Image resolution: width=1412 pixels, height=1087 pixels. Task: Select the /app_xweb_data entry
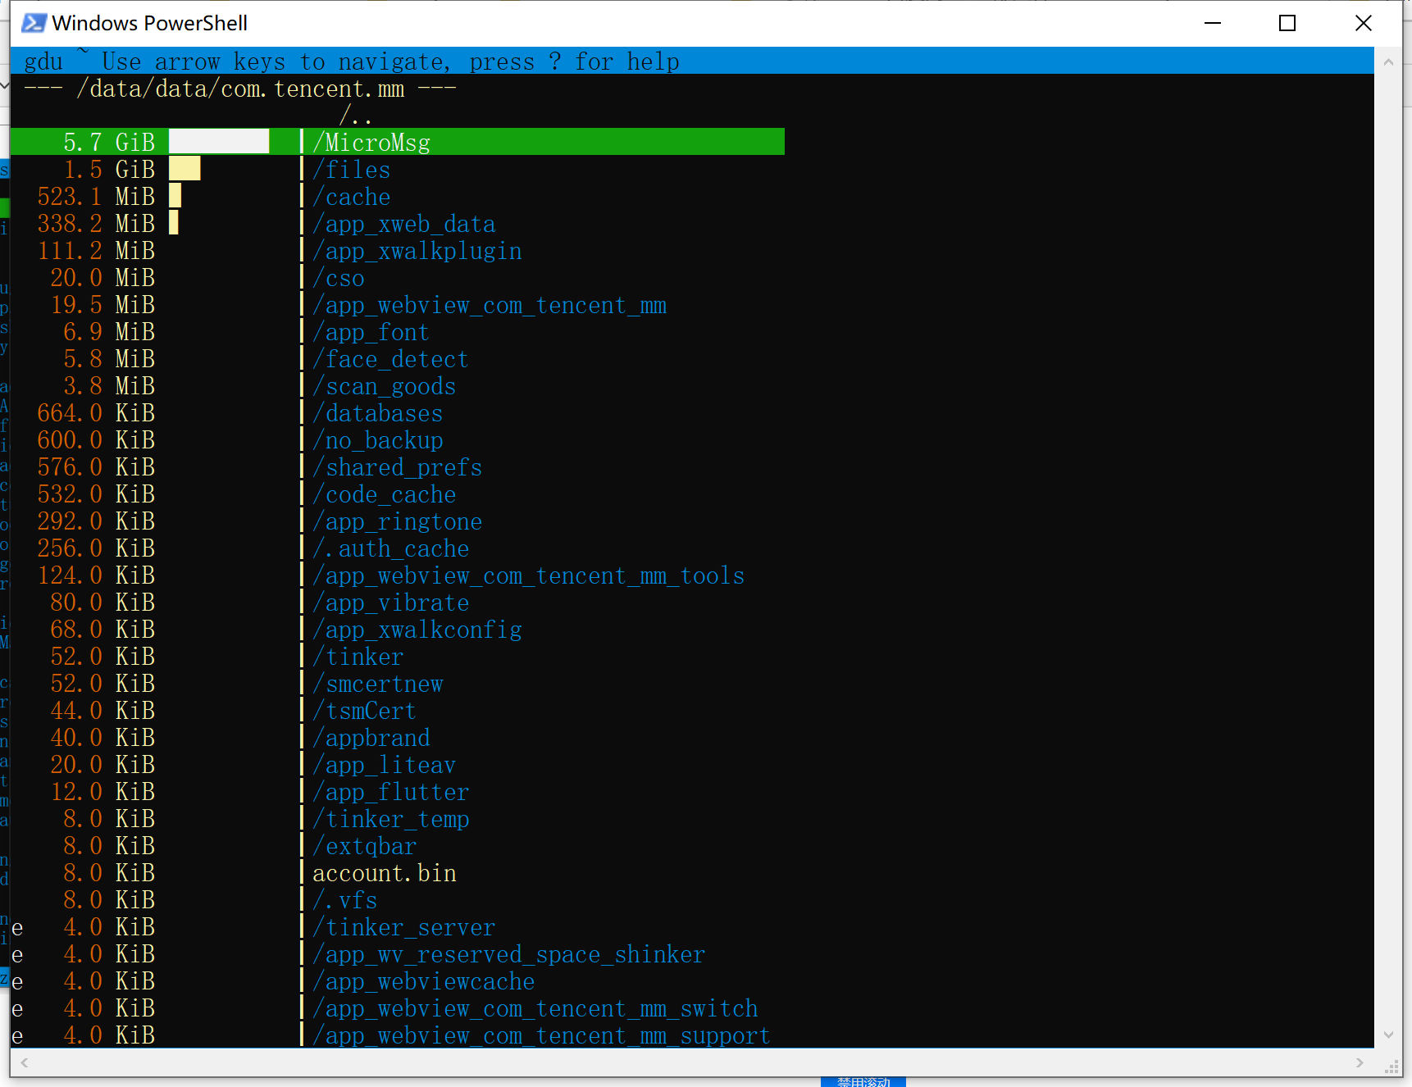[403, 224]
